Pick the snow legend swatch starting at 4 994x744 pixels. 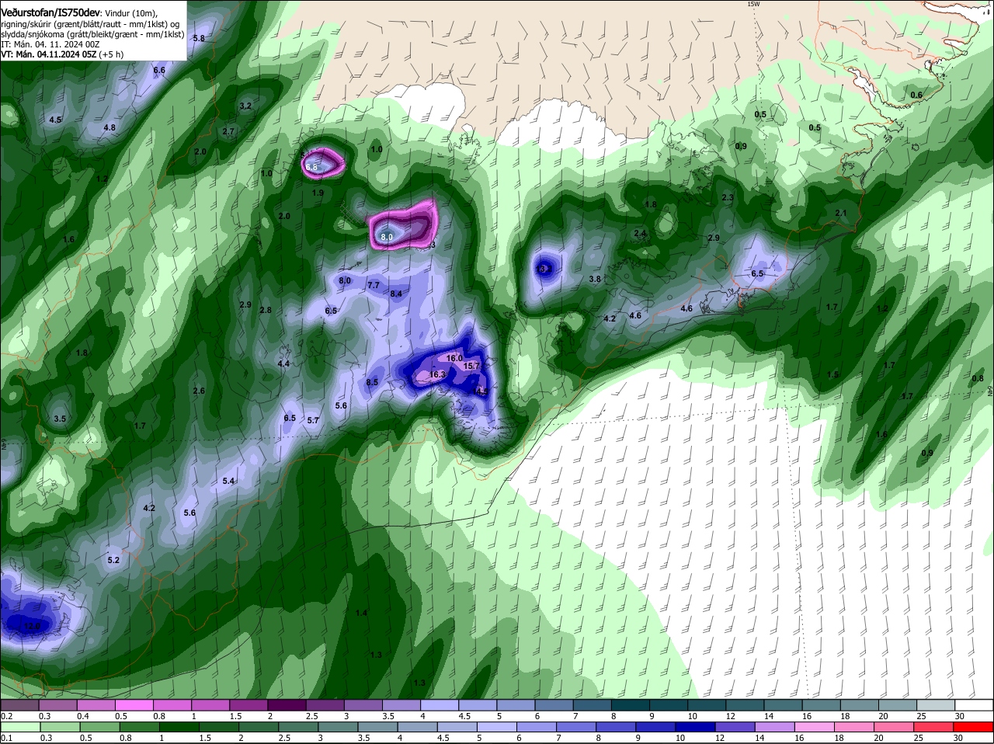[440, 705]
